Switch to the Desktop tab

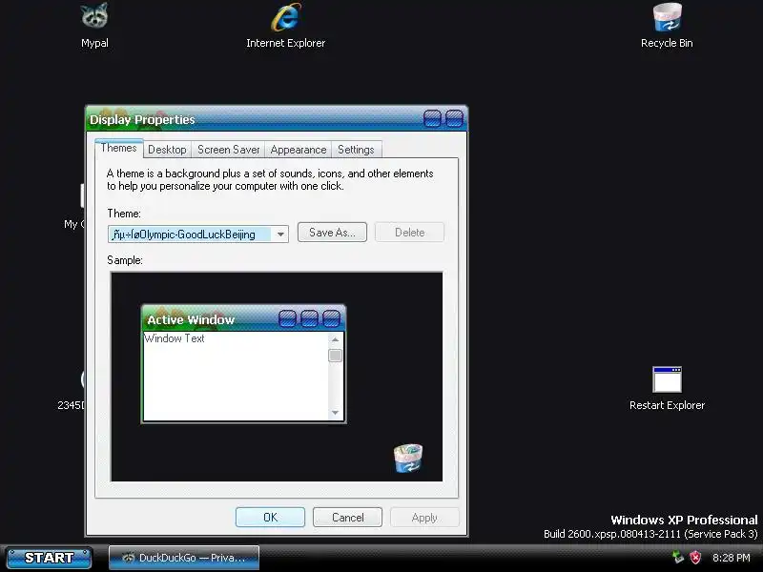(x=167, y=150)
